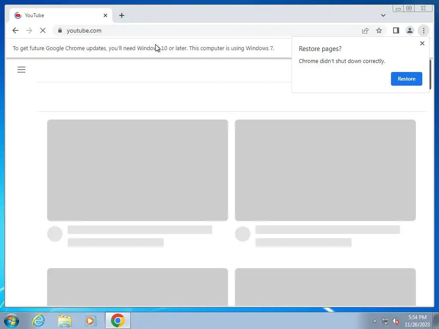Expand the tab search dropdown

(x=383, y=15)
